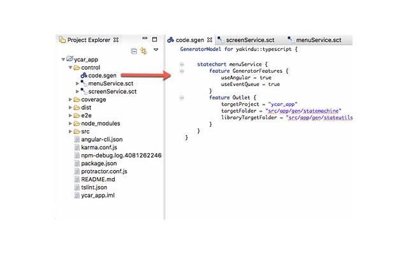This screenshot has width=408, height=255.
Task: Click the menuService.sct statechart file icon
Action: click(84, 84)
